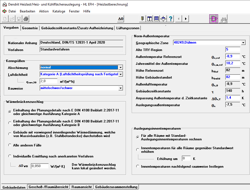Open the Fenster menu
250x190 pixels.
(74, 11)
